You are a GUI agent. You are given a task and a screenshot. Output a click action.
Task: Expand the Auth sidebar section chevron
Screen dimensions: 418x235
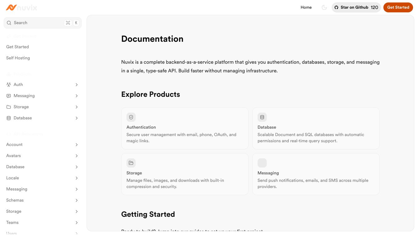77,85
